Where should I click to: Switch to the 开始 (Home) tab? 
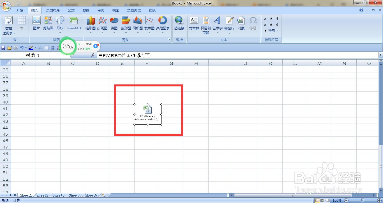[20, 10]
